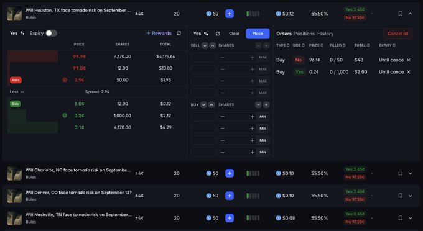Click the blue plus button in Charlotte row
Viewport: 423px width, 231px height.
pyautogui.click(x=230, y=173)
